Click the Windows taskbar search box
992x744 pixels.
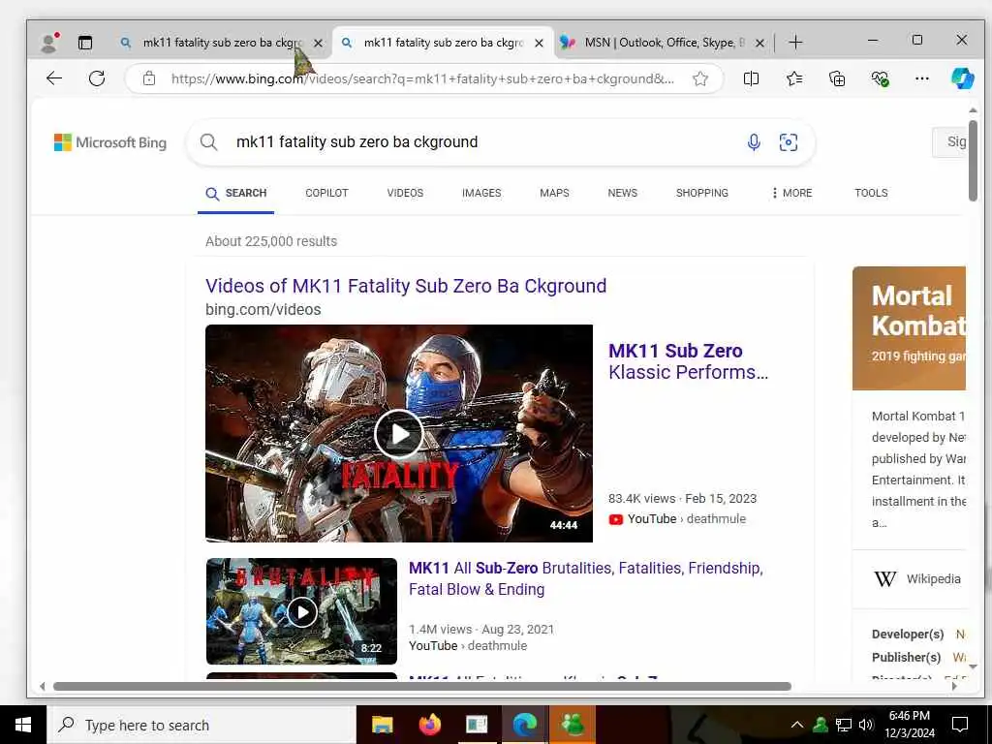[201, 725]
